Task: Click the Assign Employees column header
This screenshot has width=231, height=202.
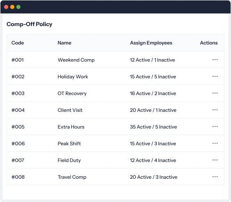Action: point(151,43)
